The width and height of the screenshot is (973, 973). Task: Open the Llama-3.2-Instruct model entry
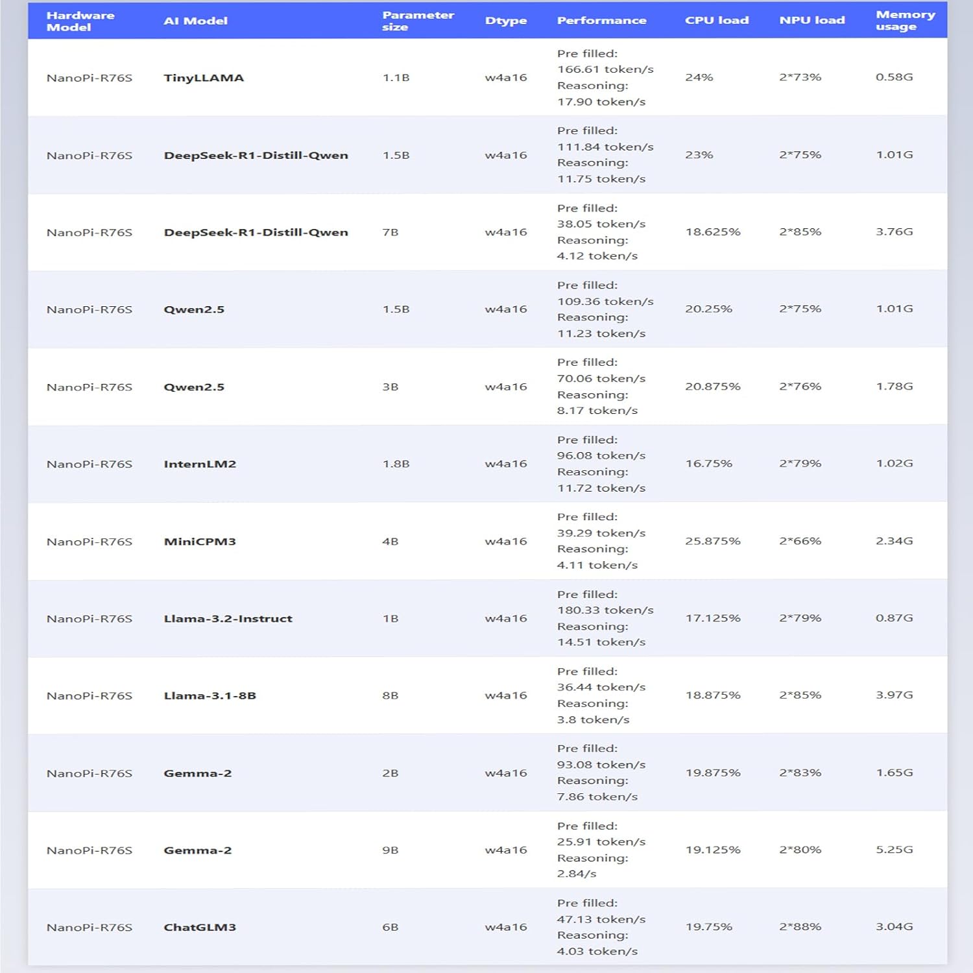[228, 619]
